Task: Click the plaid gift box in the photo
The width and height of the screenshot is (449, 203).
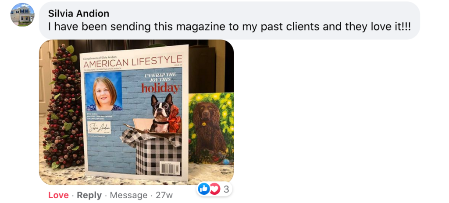Action: point(152,152)
